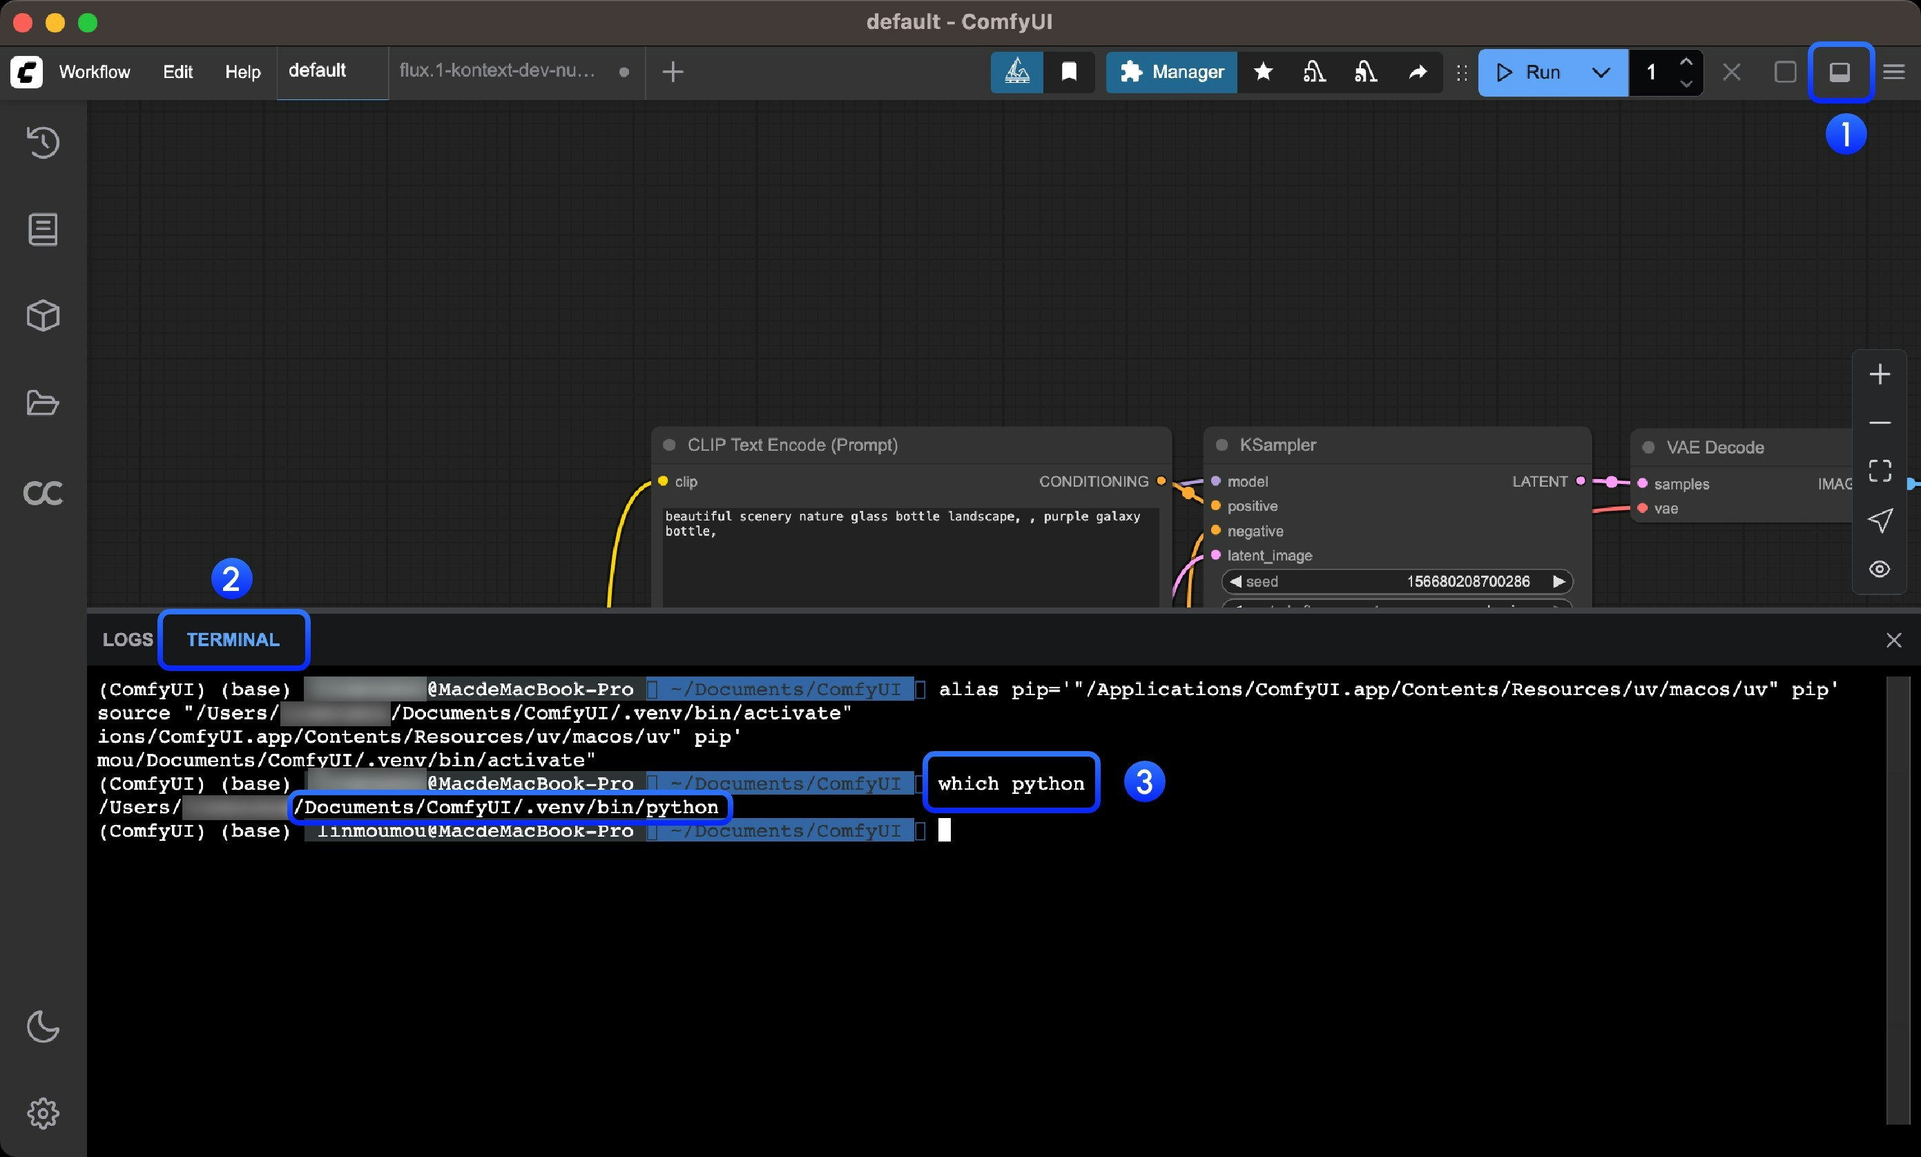Viewport: 1921px width, 1157px height.
Task: Open the workflow history panel
Action: pyautogui.click(x=43, y=142)
